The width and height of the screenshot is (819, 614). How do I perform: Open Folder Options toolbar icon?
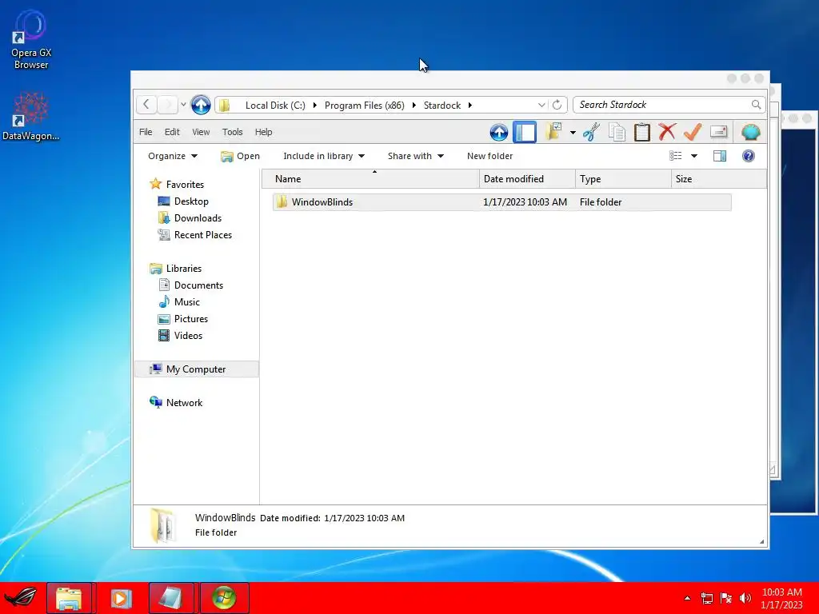(553, 132)
